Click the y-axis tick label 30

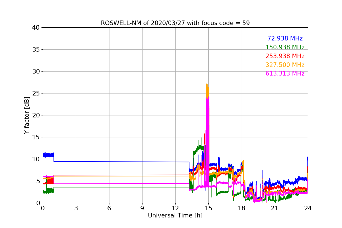click(36, 72)
